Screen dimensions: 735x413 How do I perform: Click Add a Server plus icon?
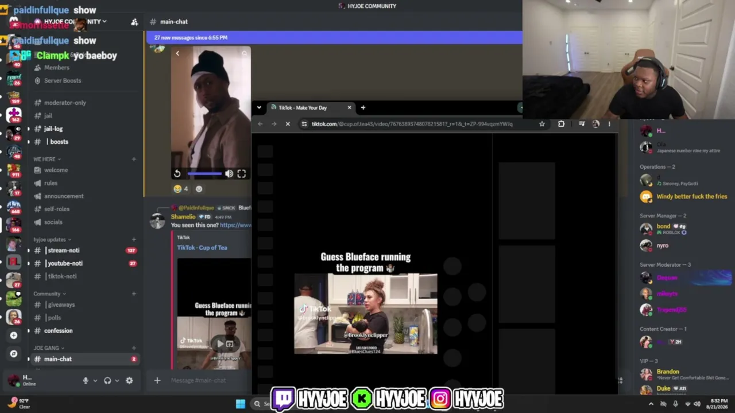(14, 336)
